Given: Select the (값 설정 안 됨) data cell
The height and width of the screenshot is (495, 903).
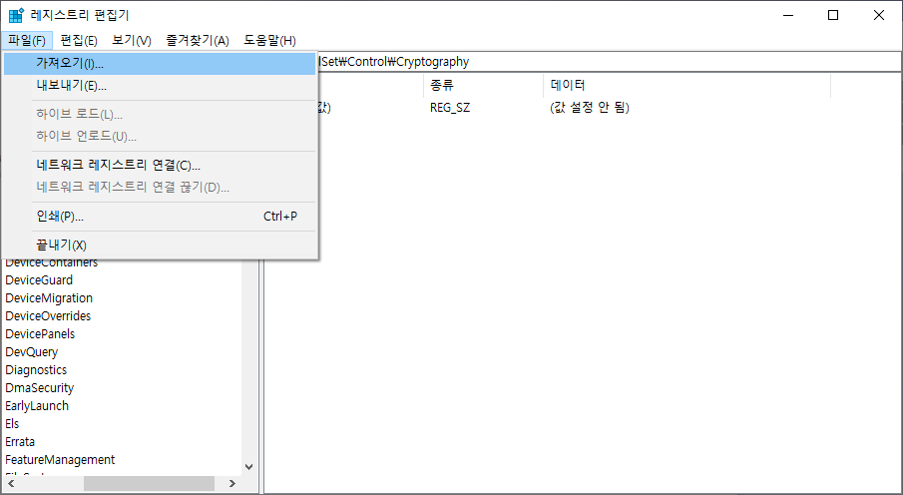Looking at the screenshot, I should coord(589,108).
